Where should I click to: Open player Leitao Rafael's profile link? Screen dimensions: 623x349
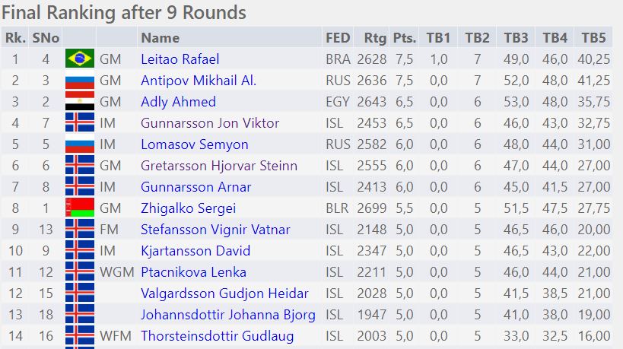(x=180, y=59)
